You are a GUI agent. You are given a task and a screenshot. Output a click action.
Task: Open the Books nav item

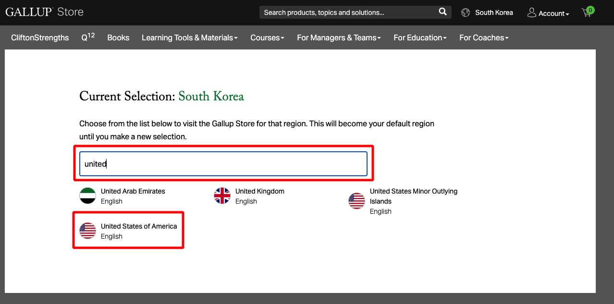(118, 37)
